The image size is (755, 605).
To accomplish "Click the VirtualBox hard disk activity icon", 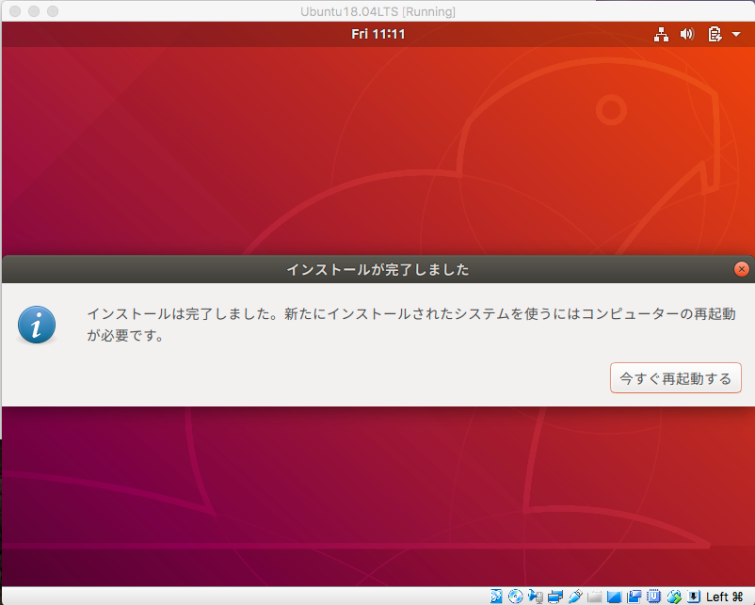I will pyautogui.click(x=496, y=597).
